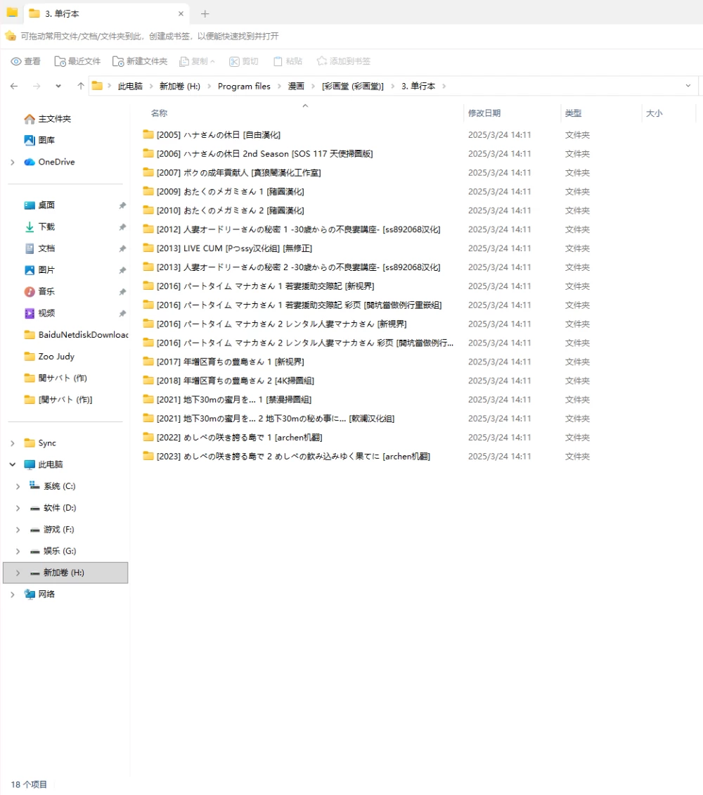
Task: Open the 复制 copy dropdown
Action: coord(197,61)
